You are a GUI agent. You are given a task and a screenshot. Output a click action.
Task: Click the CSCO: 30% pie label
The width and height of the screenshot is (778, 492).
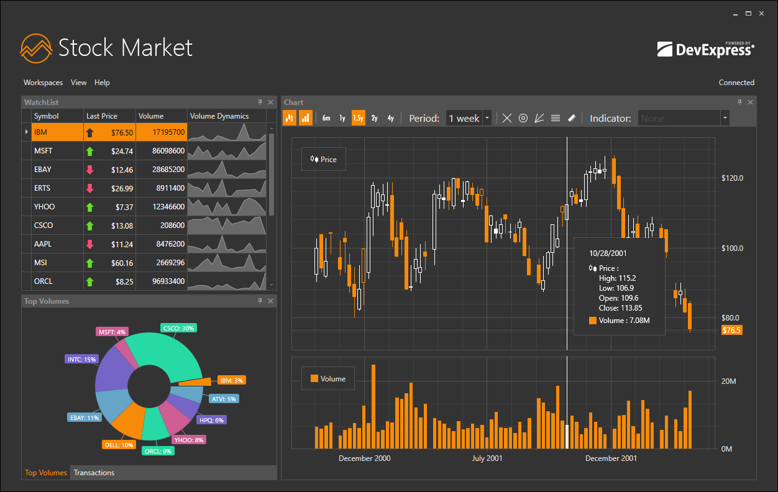tap(178, 328)
